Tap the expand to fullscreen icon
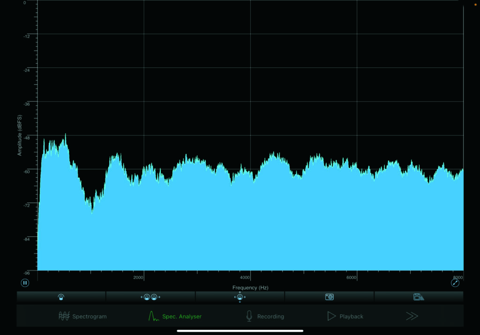Screen dimensions: 480x335 coord(455,283)
